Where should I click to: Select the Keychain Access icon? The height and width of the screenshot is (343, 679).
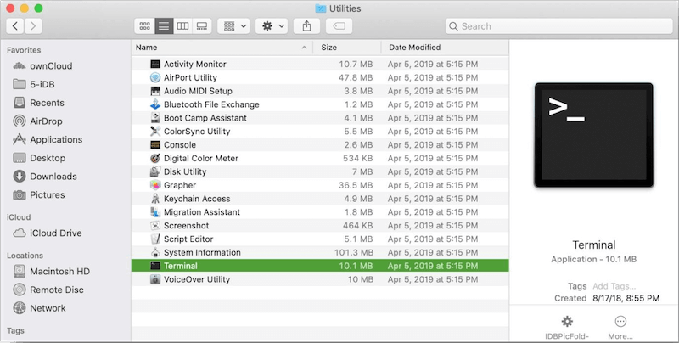point(155,199)
